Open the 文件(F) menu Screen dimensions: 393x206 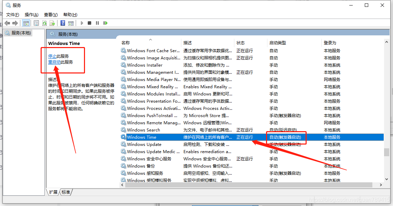12,15
